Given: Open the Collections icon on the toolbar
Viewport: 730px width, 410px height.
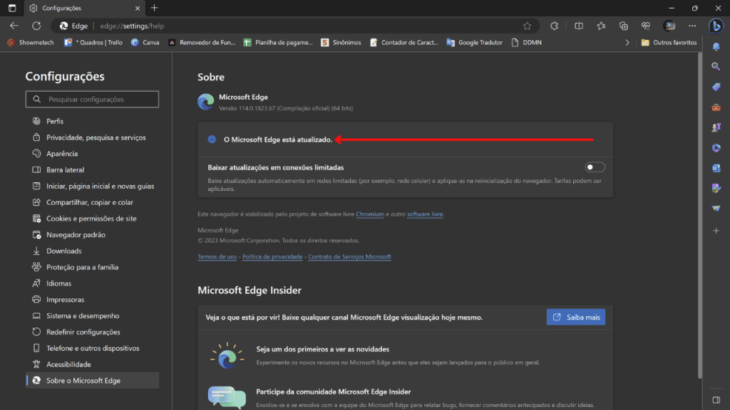Looking at the screenshot, I should (x=624, y=26).
